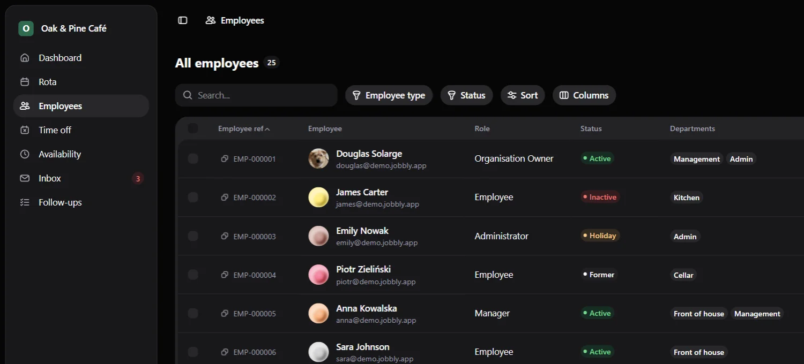Viewport: 804px width, 364px height.
Task: Click the Employees breadcrumb people icon
Action: 211,20
